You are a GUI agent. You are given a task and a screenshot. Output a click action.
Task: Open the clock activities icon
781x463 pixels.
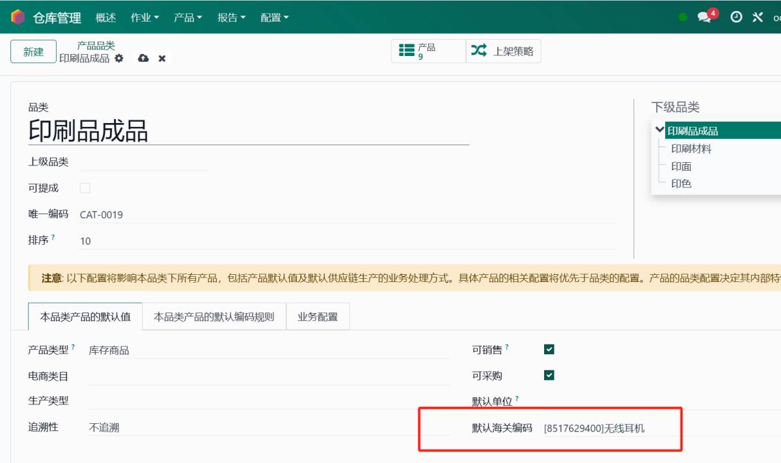coord(736,18)
